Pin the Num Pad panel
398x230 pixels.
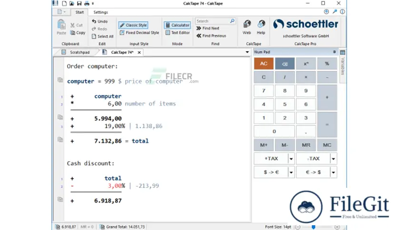pyautogui.click(x=334, y=52)
